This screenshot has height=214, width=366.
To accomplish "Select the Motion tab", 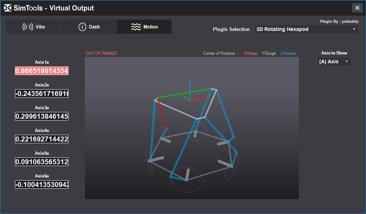I will 144,27.
